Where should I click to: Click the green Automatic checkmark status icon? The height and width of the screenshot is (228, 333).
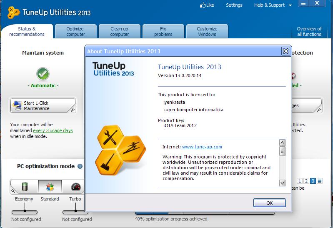tap(43, 74)
